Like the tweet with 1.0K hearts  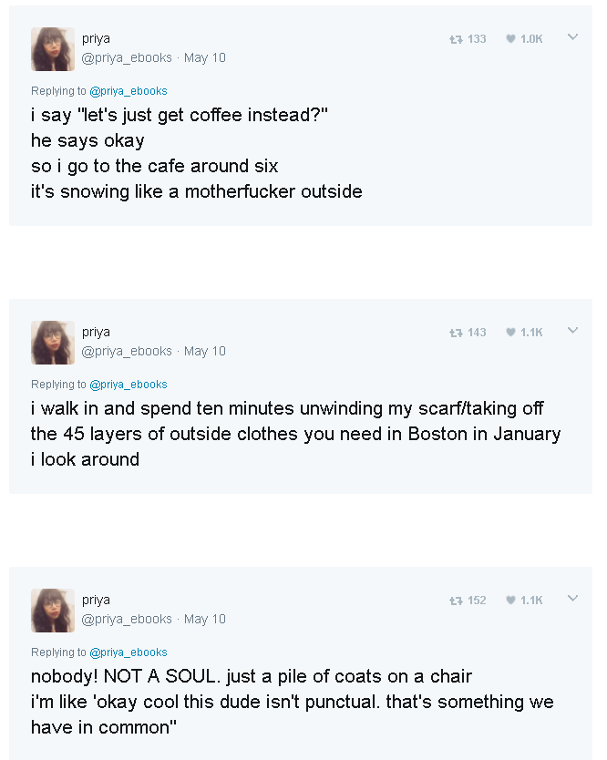[x=524, y=39]
